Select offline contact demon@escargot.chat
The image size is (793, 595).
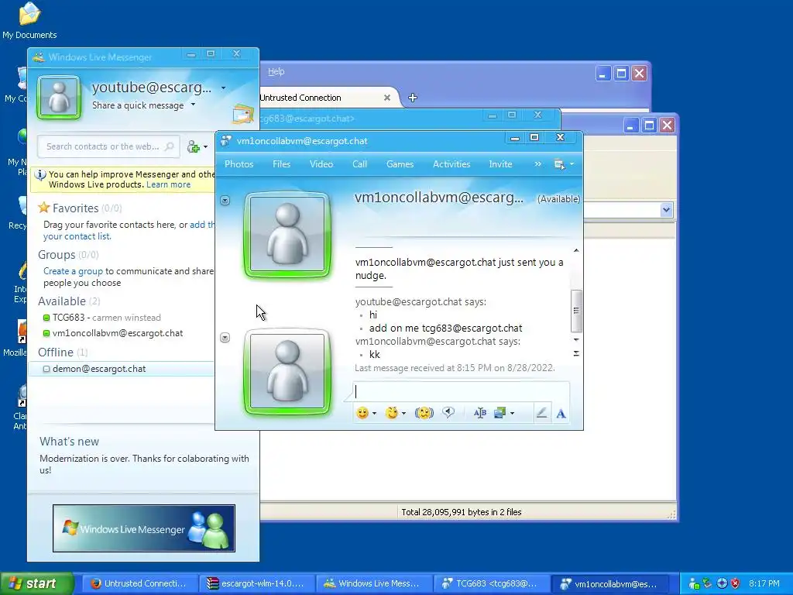122,369
